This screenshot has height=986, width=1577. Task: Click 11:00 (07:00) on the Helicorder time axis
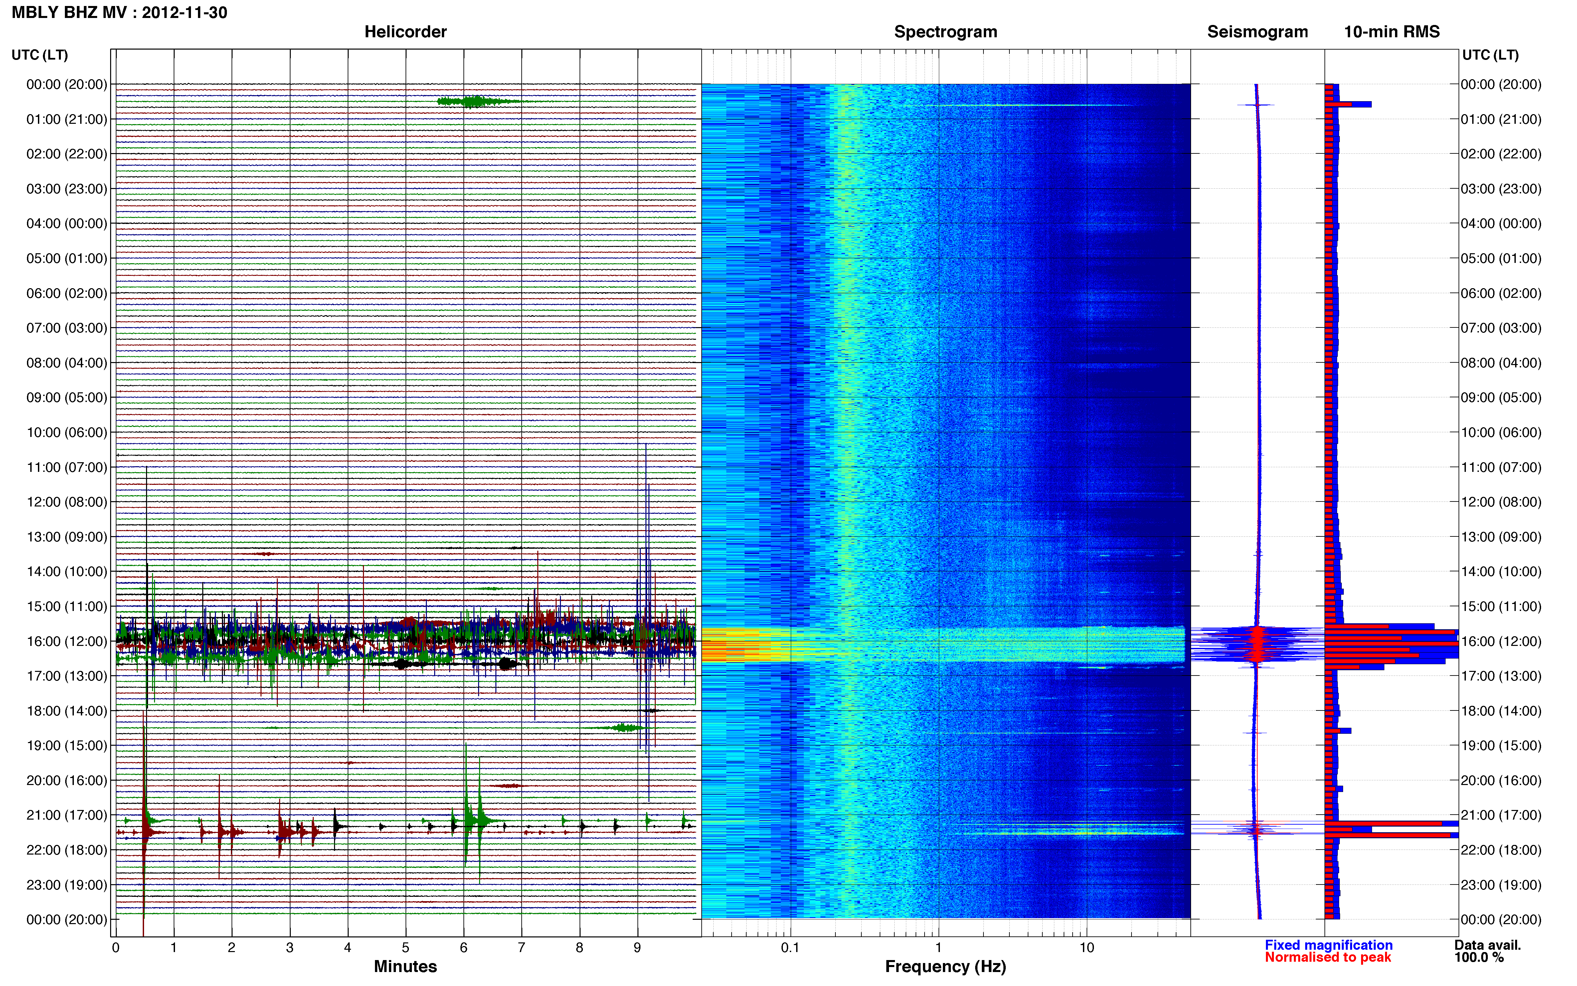pos(67,468)
